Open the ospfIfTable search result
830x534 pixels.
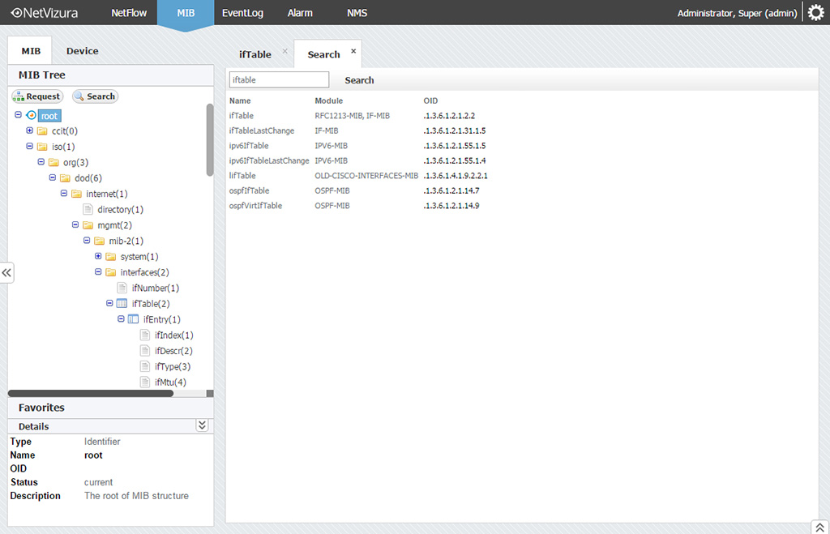[250, 190]
